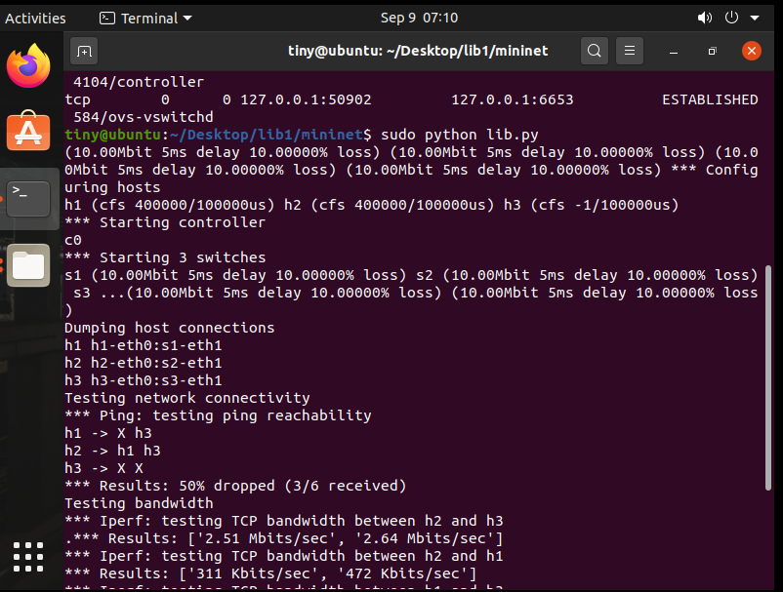Open the calendar from Sep 9 clock
This screenshot has height=592, width=783.
coord(419,18)
